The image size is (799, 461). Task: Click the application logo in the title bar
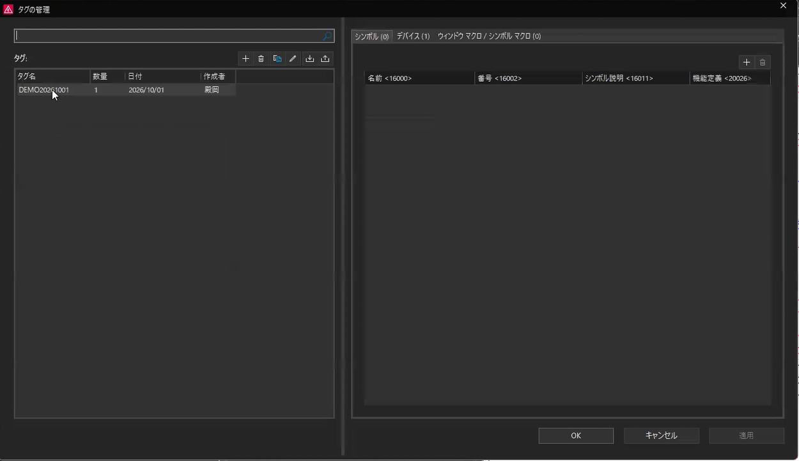click(x=8, y=9)
